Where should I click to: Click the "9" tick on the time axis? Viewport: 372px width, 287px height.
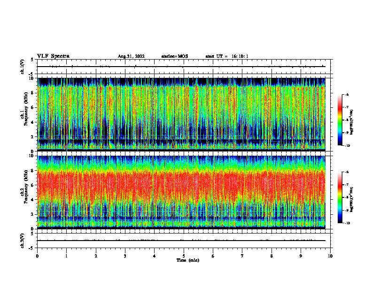(x=301, y=256)
